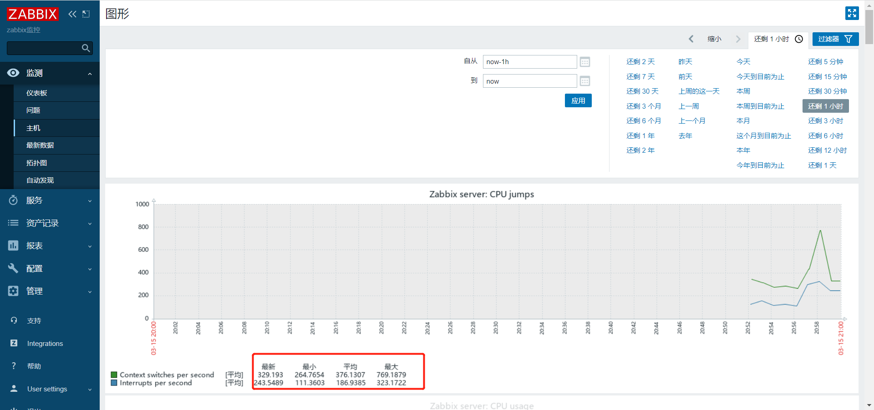Click the chart icon beside 报表
This screenshot has width=874, height=410.
click(13, 245)
